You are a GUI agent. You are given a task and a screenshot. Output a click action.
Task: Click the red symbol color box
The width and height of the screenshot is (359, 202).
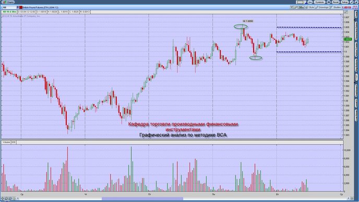[20, 7]
